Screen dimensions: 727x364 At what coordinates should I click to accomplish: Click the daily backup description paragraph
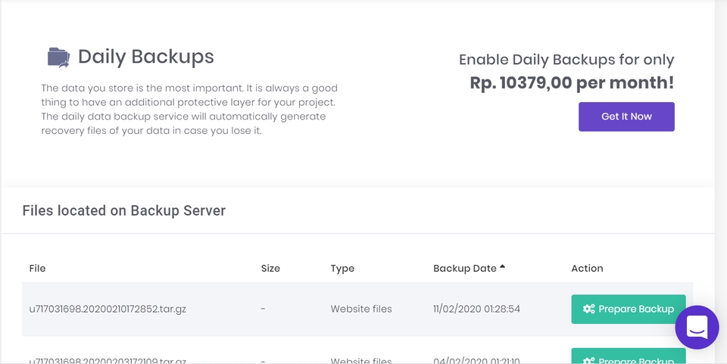point(189,110)
